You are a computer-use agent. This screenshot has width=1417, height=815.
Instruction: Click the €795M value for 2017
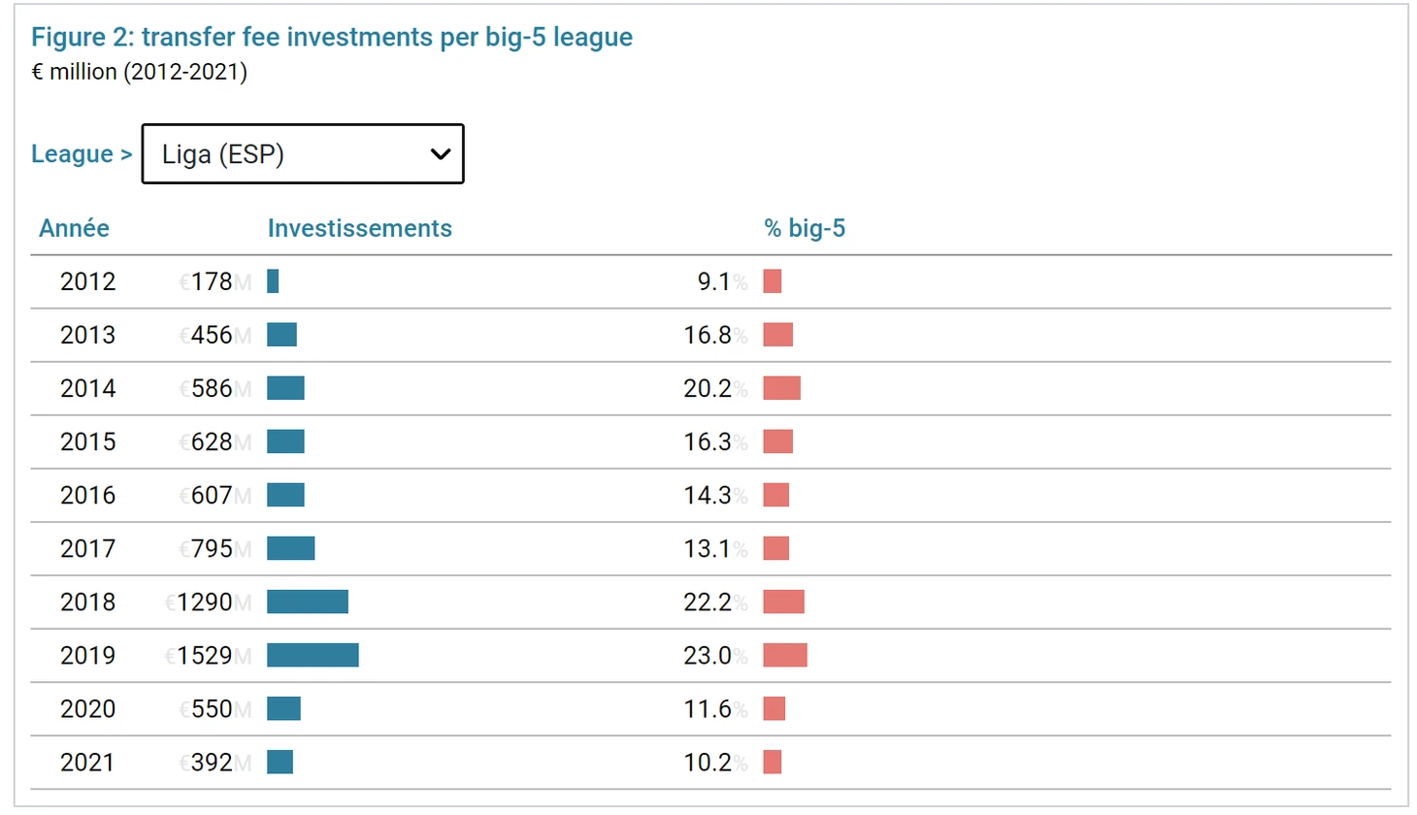pyautogui.click(x=212, y=549)
